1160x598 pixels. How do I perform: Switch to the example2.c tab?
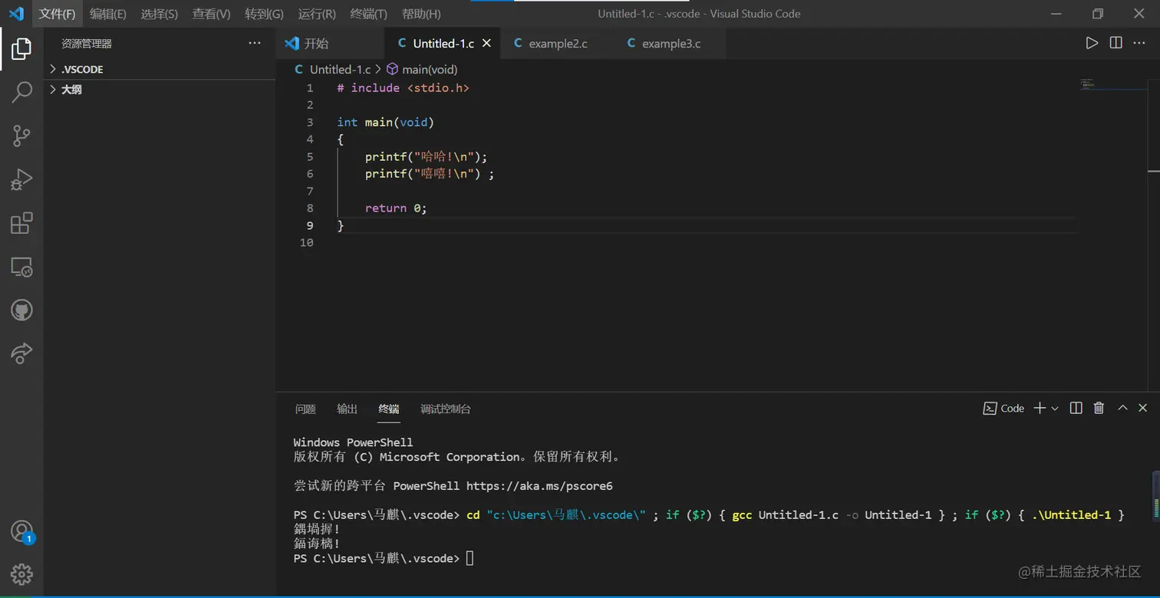tap(558, 43)
